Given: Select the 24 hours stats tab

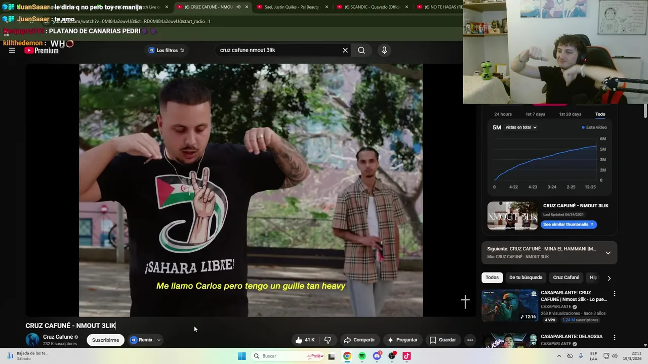Looking at the screenshot, I should tap(503, 114).
